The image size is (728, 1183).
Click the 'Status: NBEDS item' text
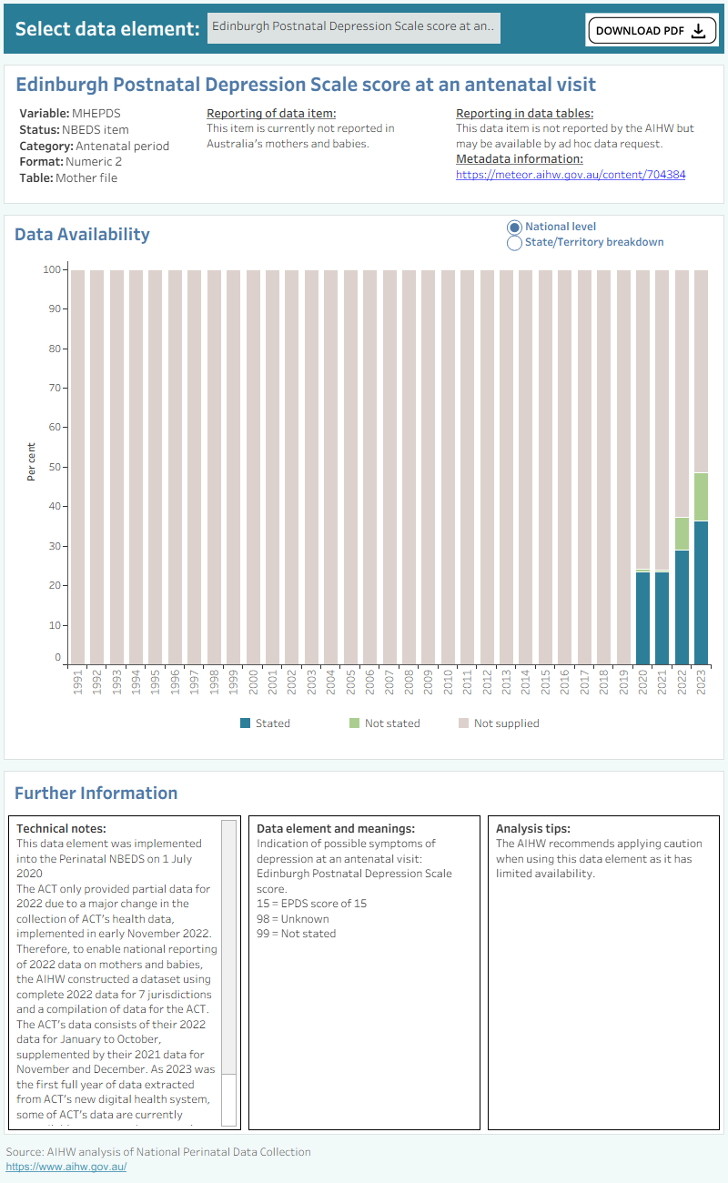(74, 130)
